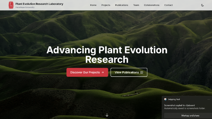Screen dimensions: 212x119
Task: Click the 'Advancing Plant Evolution Research' heading
Action: pos(107,55)
